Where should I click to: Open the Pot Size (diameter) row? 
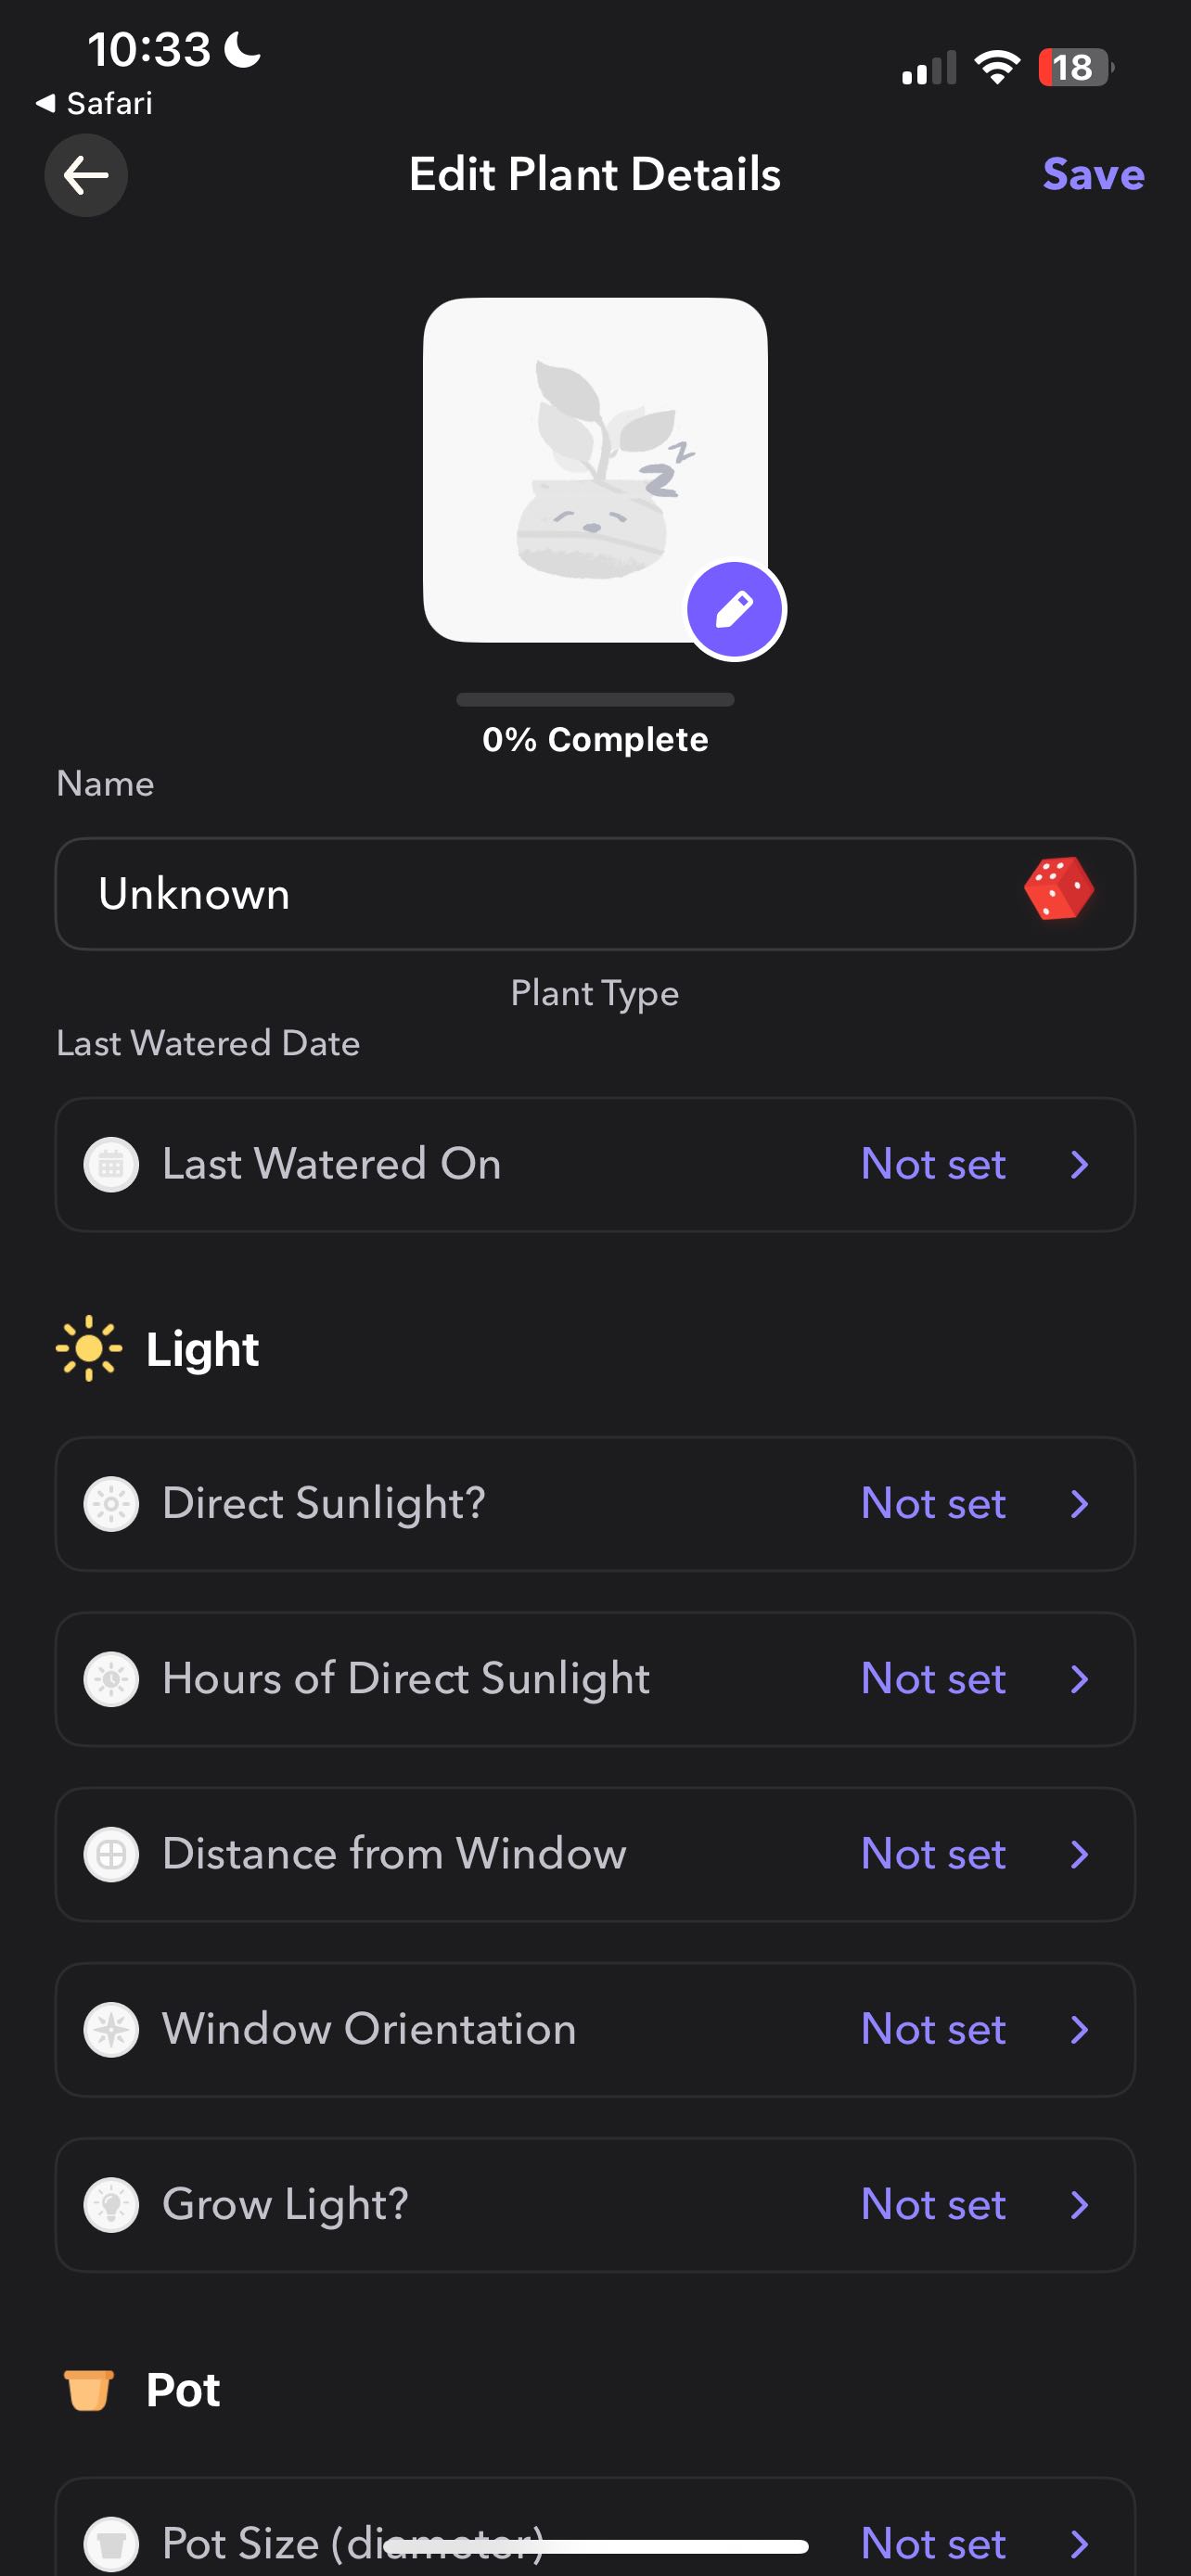[x=595, y=2527]
